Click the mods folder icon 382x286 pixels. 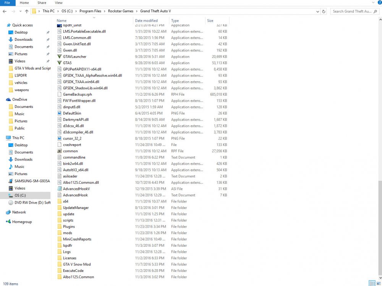[x=59, y=233]
